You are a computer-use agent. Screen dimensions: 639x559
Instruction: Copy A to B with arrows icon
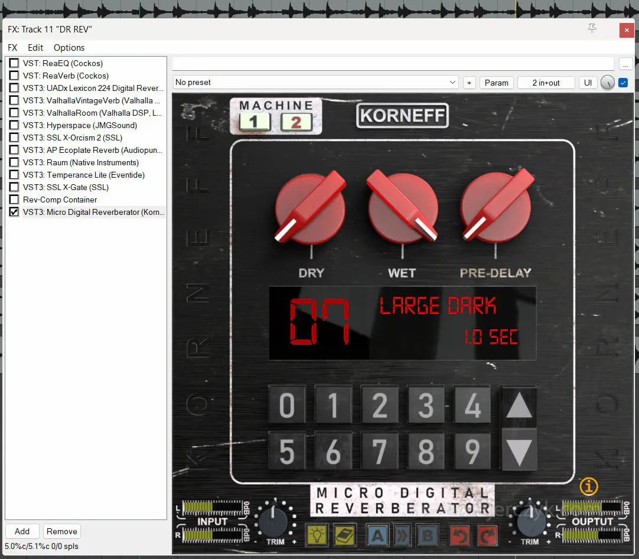[x=403, y=535]
